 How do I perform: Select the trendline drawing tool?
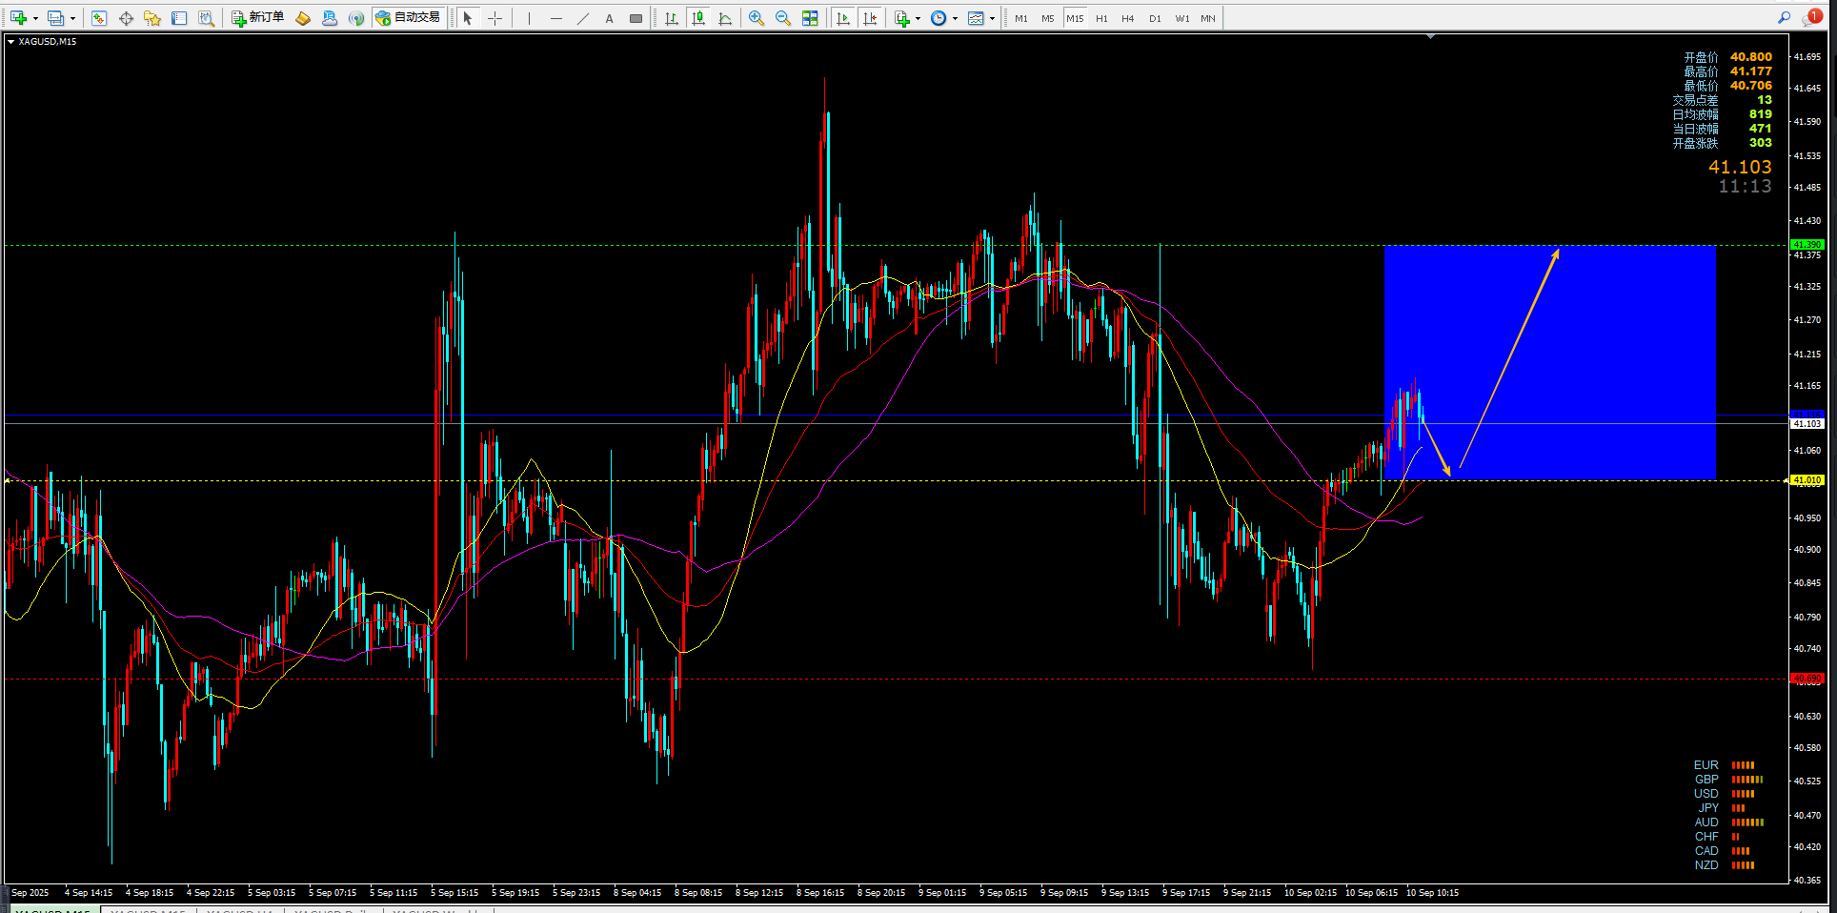pos(583,18)
